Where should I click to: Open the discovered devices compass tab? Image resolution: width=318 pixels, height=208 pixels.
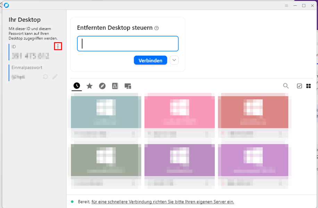102,86
